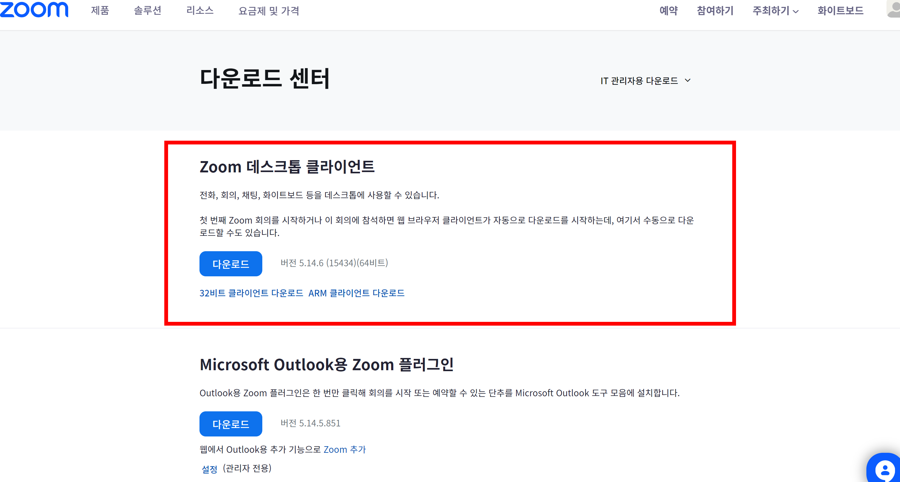Download the Zoom desktop client

click(x=231, y=264)
